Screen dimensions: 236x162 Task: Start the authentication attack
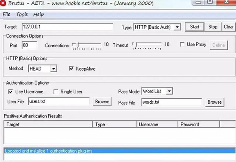(194, 27)
